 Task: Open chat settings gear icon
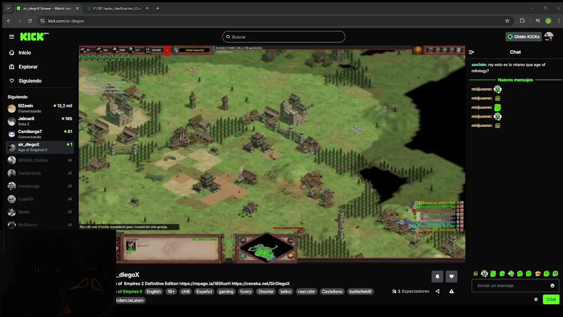536,299
